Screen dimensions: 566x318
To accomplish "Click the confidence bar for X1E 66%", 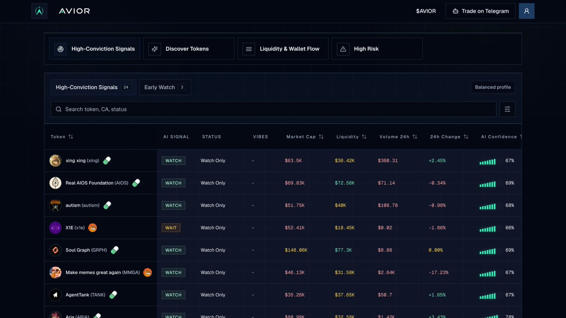I will pyautogui.click(x=488, y=229).
